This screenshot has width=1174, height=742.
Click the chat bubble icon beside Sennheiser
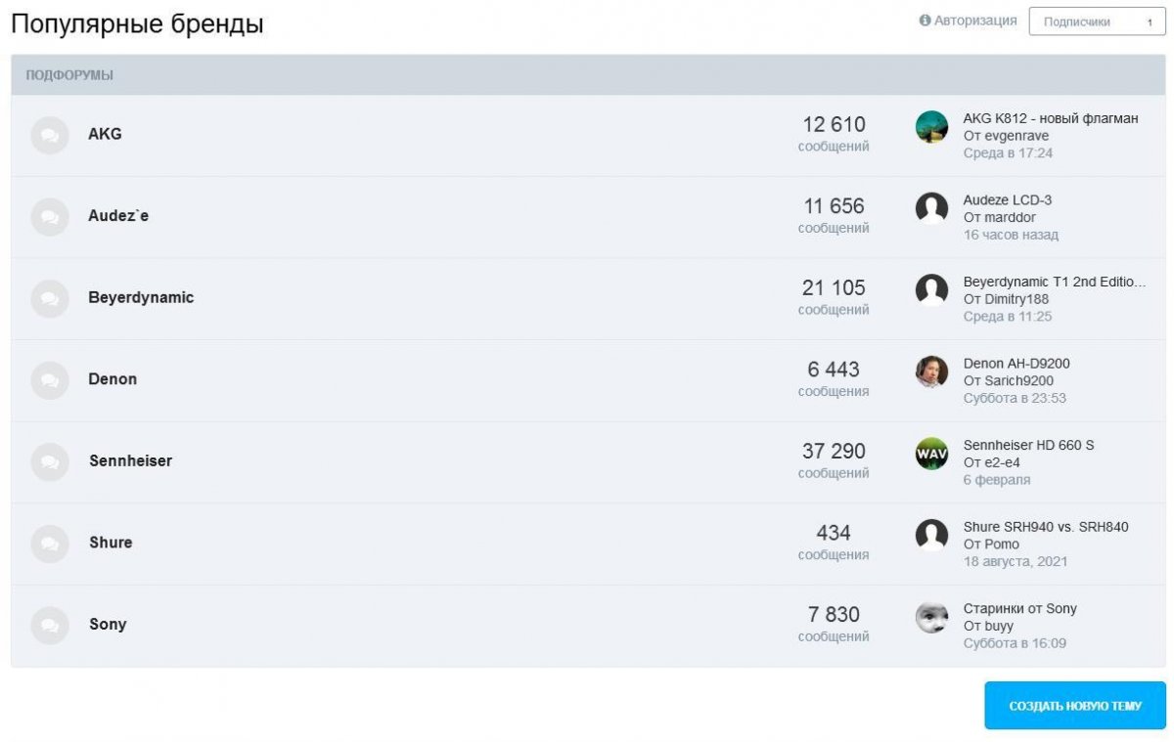50,461
